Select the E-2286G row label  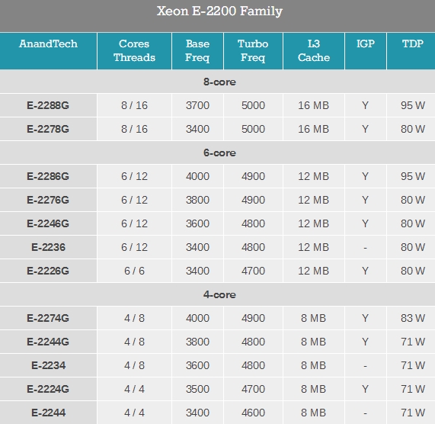click(48, 176)
